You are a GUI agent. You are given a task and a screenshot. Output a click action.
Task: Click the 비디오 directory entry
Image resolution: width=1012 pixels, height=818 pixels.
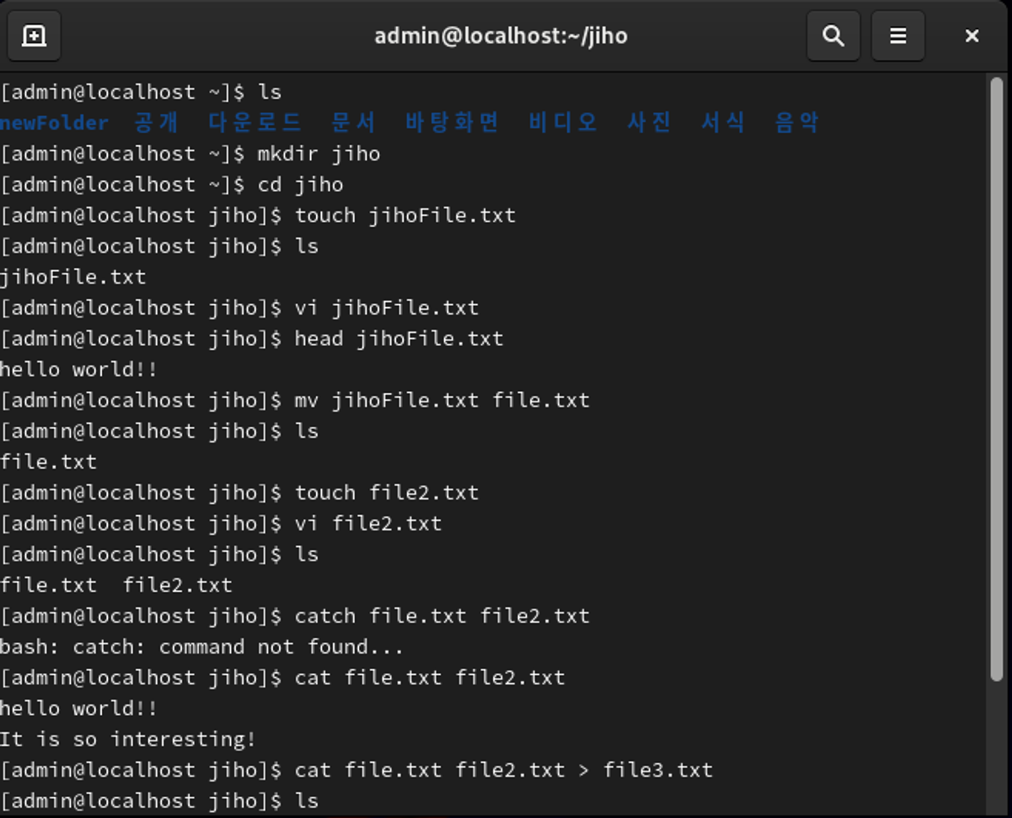tap(563, 123)
